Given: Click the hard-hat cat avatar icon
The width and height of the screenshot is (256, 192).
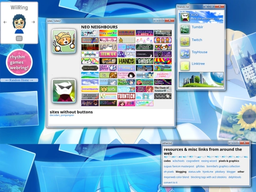Looking at the screenshot, I should [64, 41].
